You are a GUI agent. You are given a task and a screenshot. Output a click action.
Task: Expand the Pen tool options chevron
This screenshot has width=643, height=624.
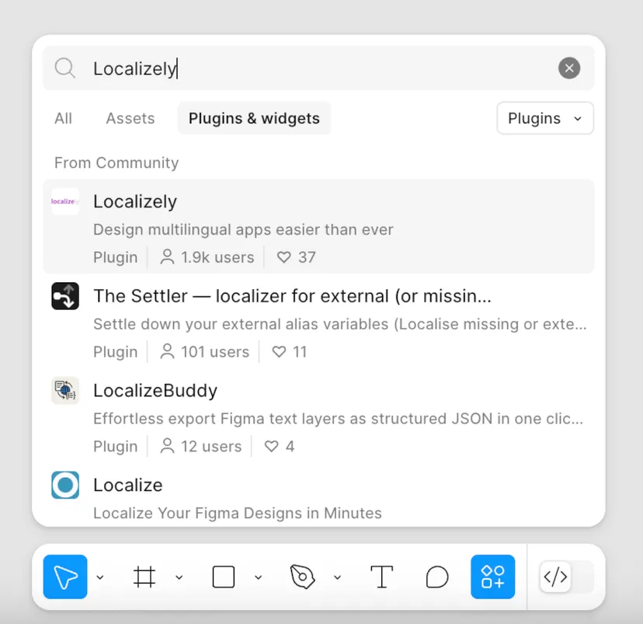pos(338,577)
